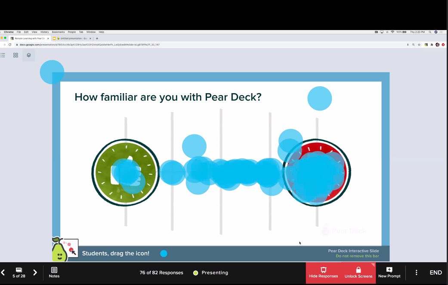The width and height of the screenshot is (448, 285).
Task: Click the zoom magnifier icon in address bar
Action: [414, 45]
